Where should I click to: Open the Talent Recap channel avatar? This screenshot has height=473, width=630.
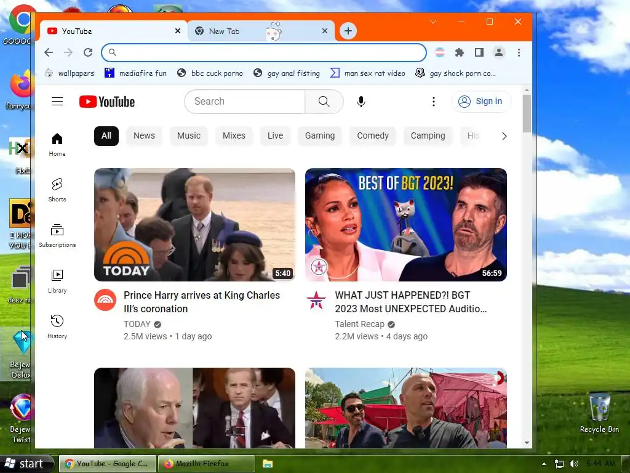tap(316, 300)
